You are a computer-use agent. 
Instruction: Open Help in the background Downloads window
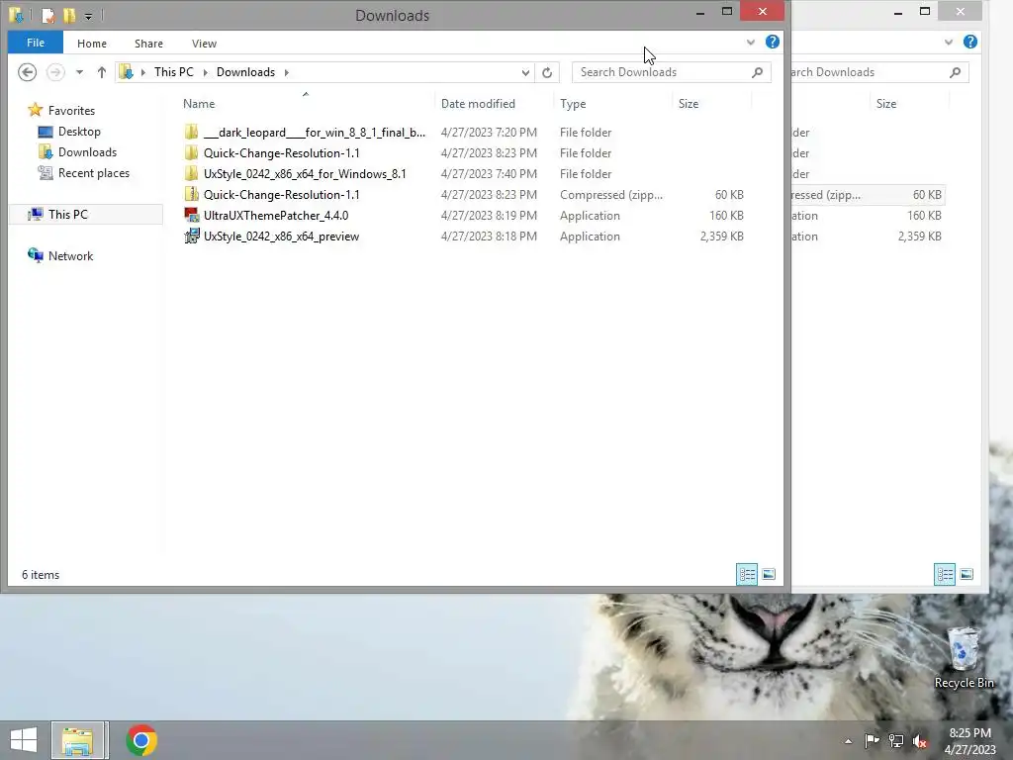point(969,42)
